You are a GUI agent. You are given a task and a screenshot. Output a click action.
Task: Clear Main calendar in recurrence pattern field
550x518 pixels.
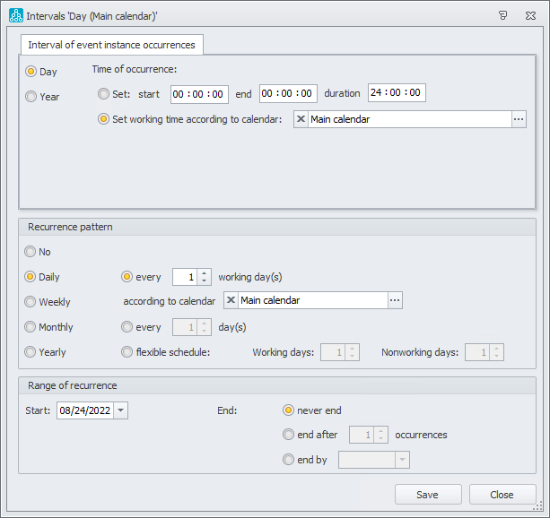(x=231, y=301)
